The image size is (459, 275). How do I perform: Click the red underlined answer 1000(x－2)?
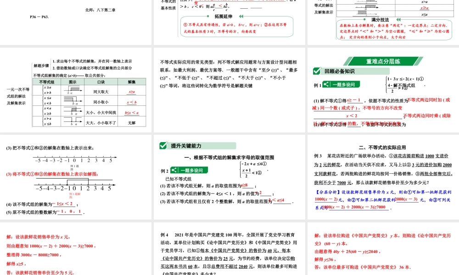(x=325, y=198)
